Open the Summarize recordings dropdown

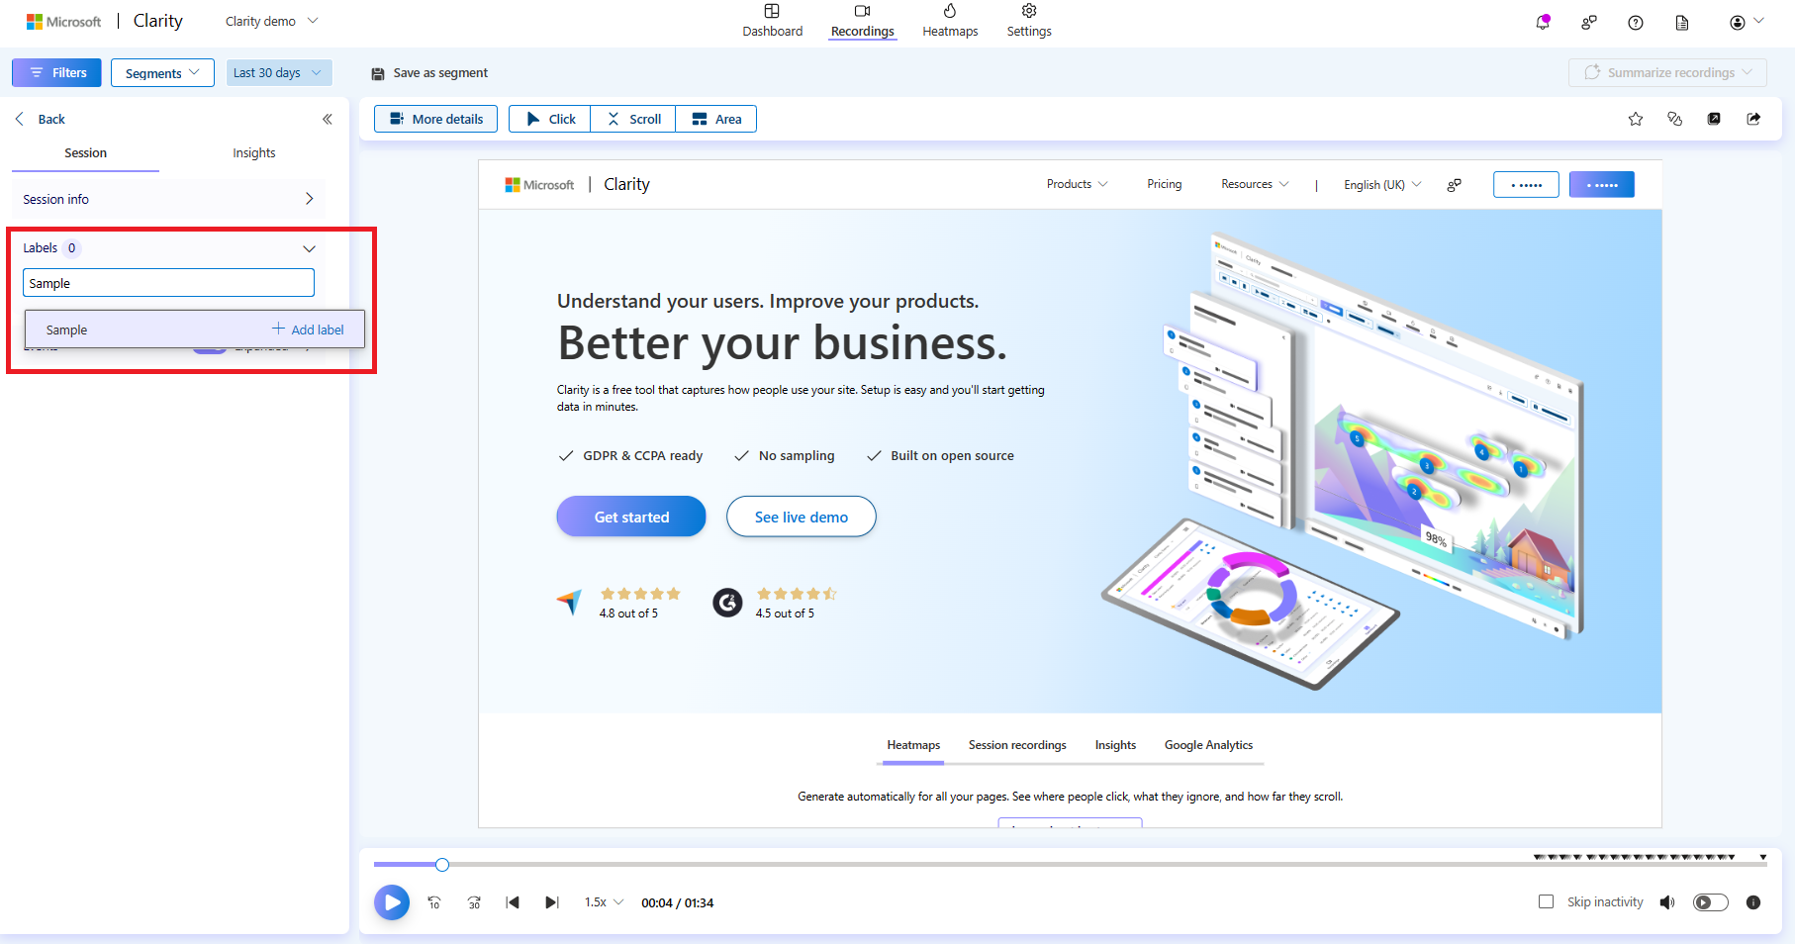pyautogui.click(x=1668, y=72)
